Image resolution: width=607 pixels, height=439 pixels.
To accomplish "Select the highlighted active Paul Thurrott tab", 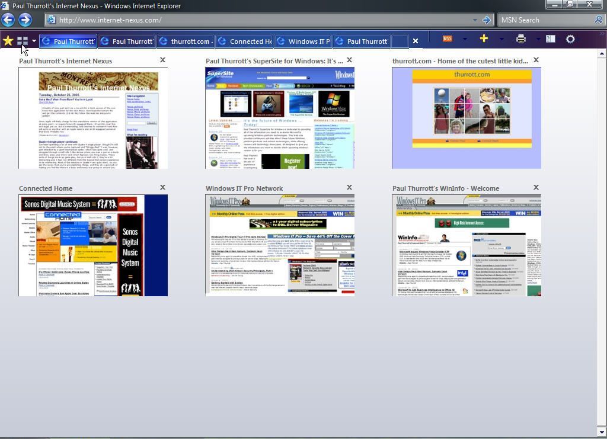I will coord(68,41).
